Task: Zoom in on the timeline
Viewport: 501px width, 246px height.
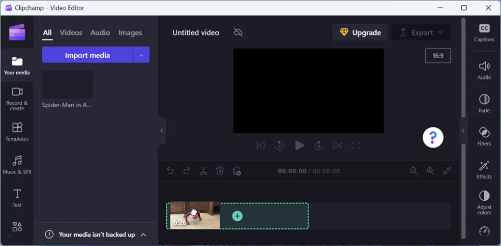Action: point(430,171)
